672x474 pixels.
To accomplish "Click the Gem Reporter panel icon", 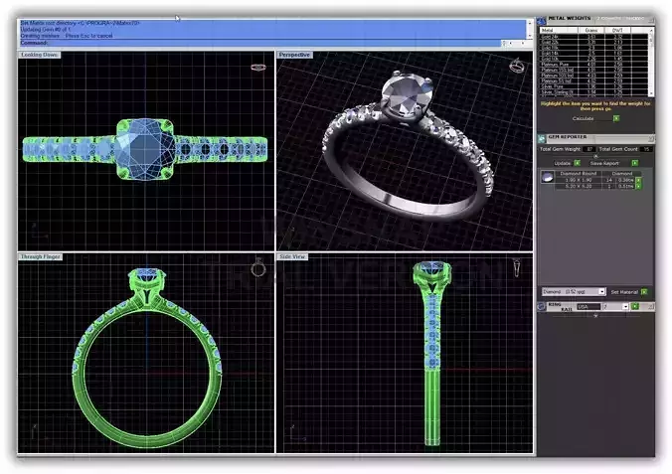I will click(542, 139).
